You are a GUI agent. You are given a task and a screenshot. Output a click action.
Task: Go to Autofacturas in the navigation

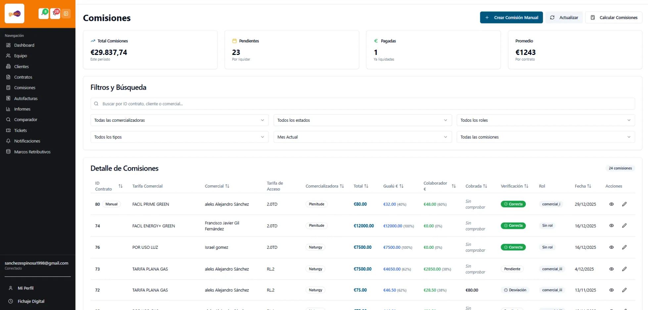tap(26, 98)
